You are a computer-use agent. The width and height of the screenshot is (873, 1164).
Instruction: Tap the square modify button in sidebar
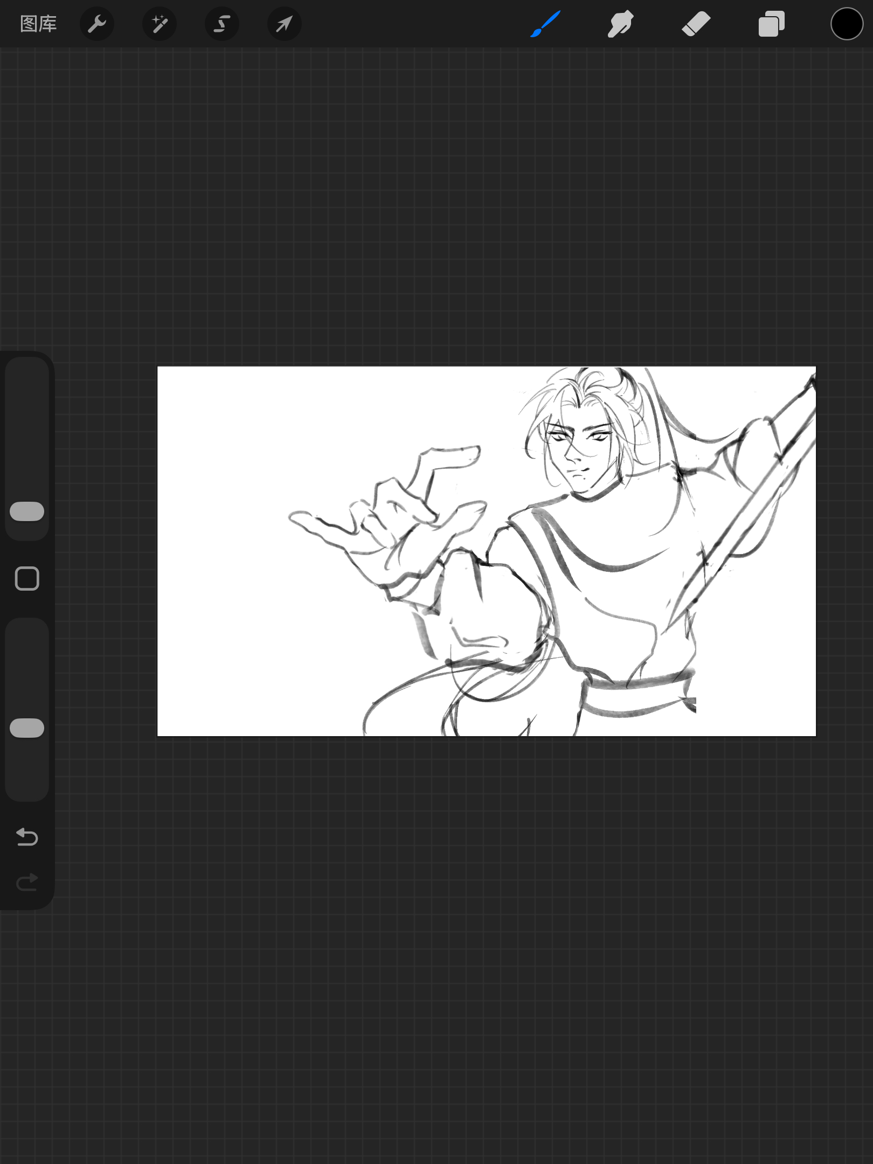27,579
